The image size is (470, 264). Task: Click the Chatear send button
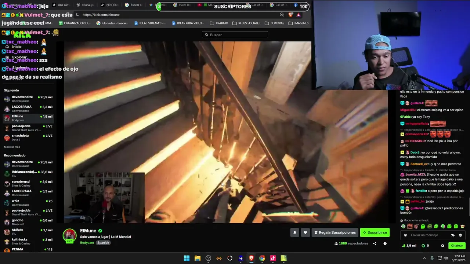pyautogui.click(x=457, y=246)
